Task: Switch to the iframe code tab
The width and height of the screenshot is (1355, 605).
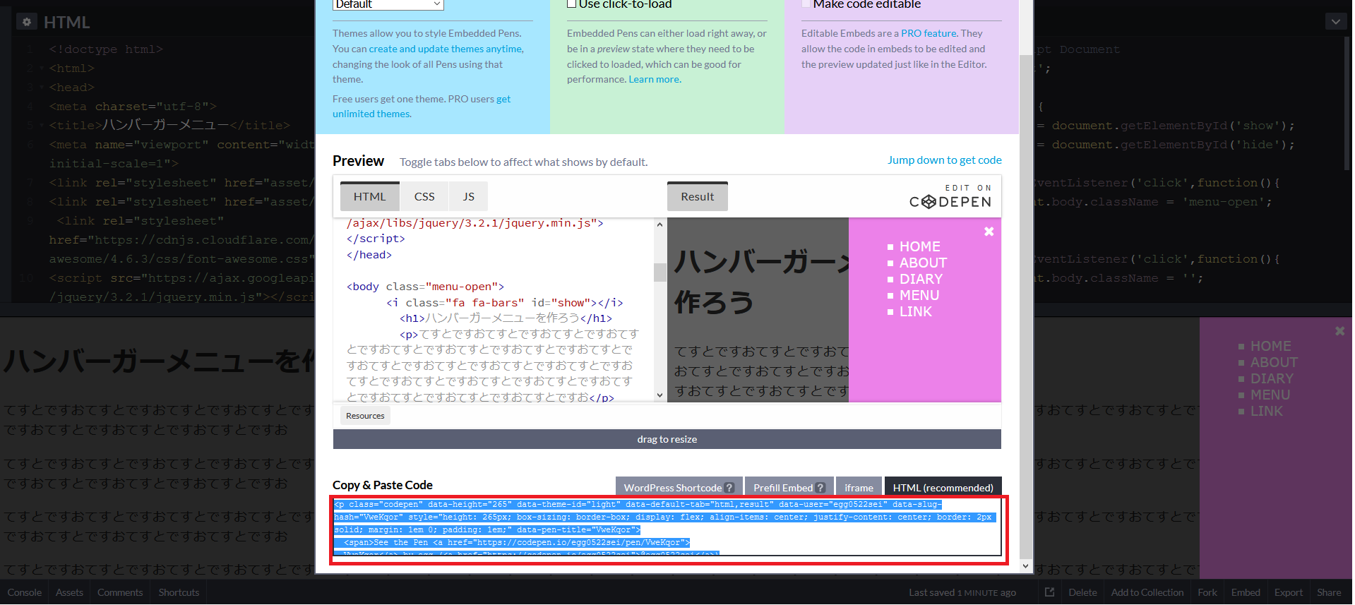Action: pyautogui.click(x=859, y=488)
